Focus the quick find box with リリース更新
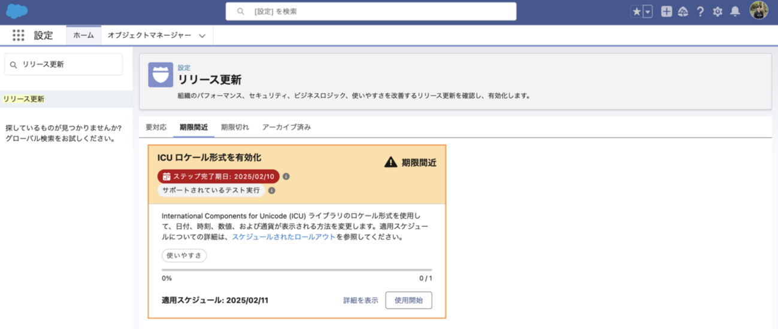Image resolution: width=778 pixels, height=329 pixels. click(x=63, y=64)
